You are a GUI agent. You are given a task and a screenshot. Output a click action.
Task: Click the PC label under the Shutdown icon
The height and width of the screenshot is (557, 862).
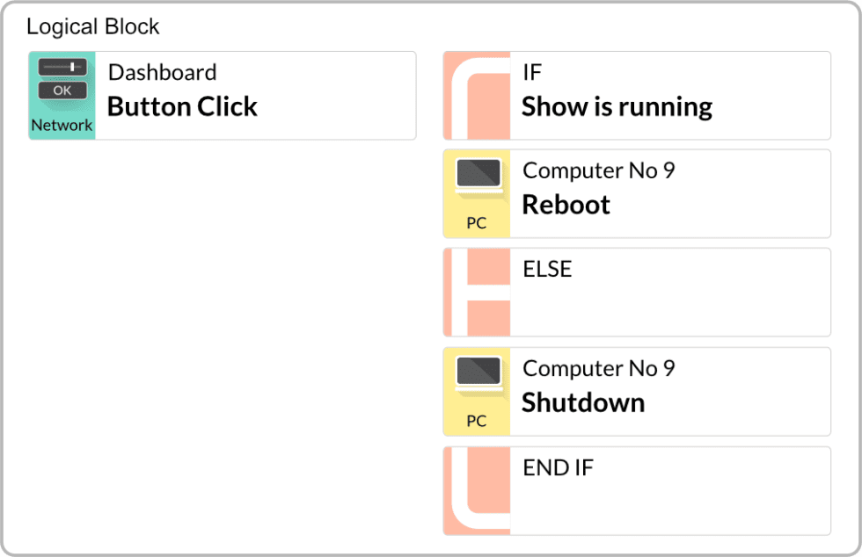coord(476,422)
